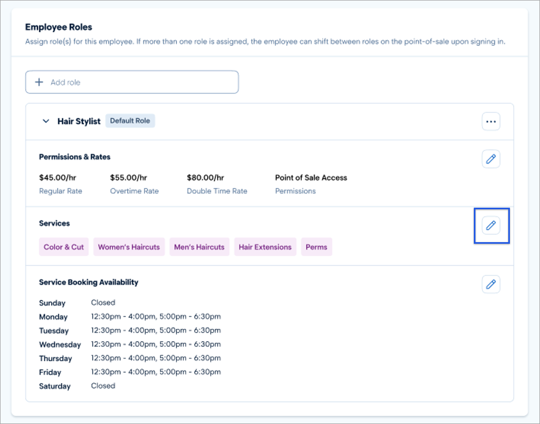Select the Color & Cut service tag
The image size is (540, 424).
click(x=63, y=246)
